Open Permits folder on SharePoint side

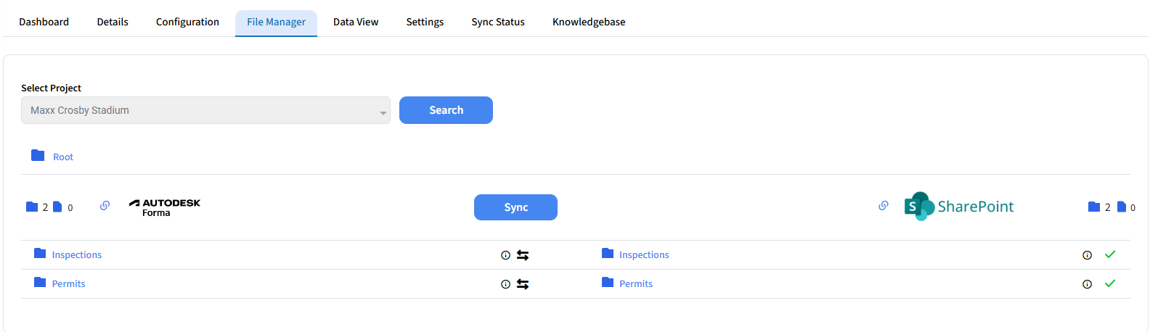pyautogui.click(x=635, y=283)
